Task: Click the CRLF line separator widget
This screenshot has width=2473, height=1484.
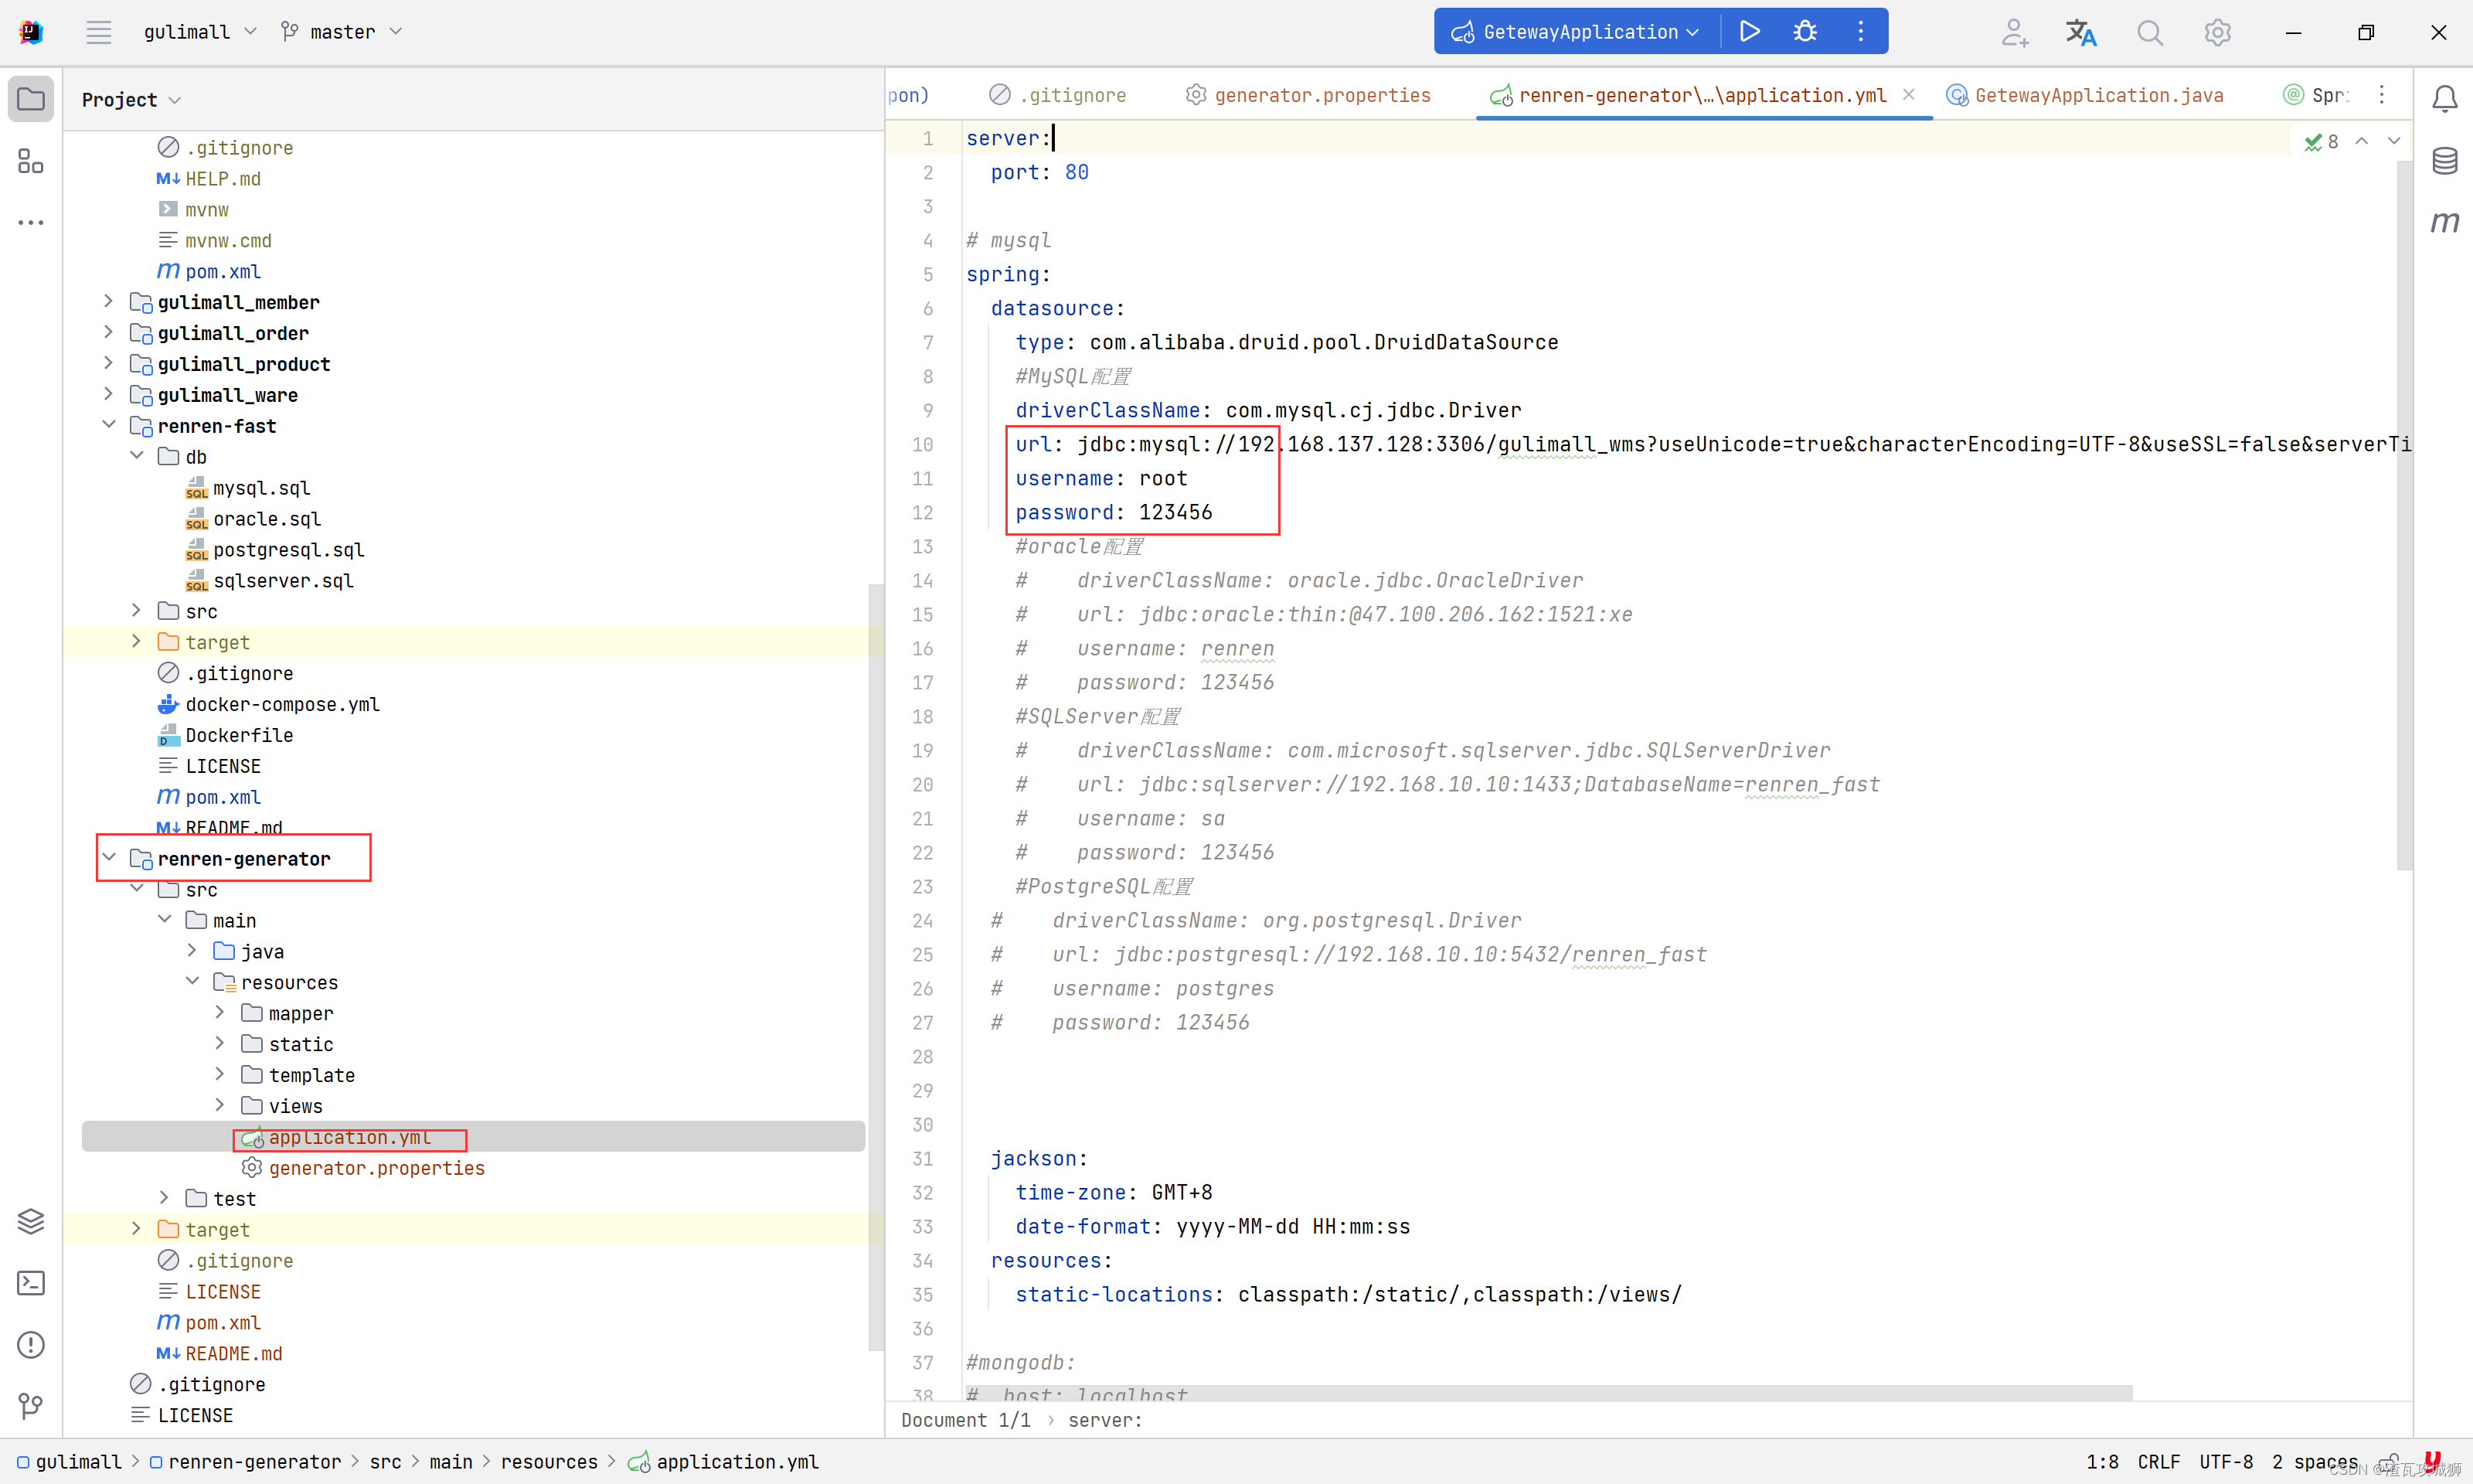Action: (x=2158, y=1461)
